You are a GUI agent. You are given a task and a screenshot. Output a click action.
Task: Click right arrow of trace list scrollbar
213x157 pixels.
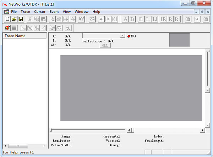click(x=44, y=146)
